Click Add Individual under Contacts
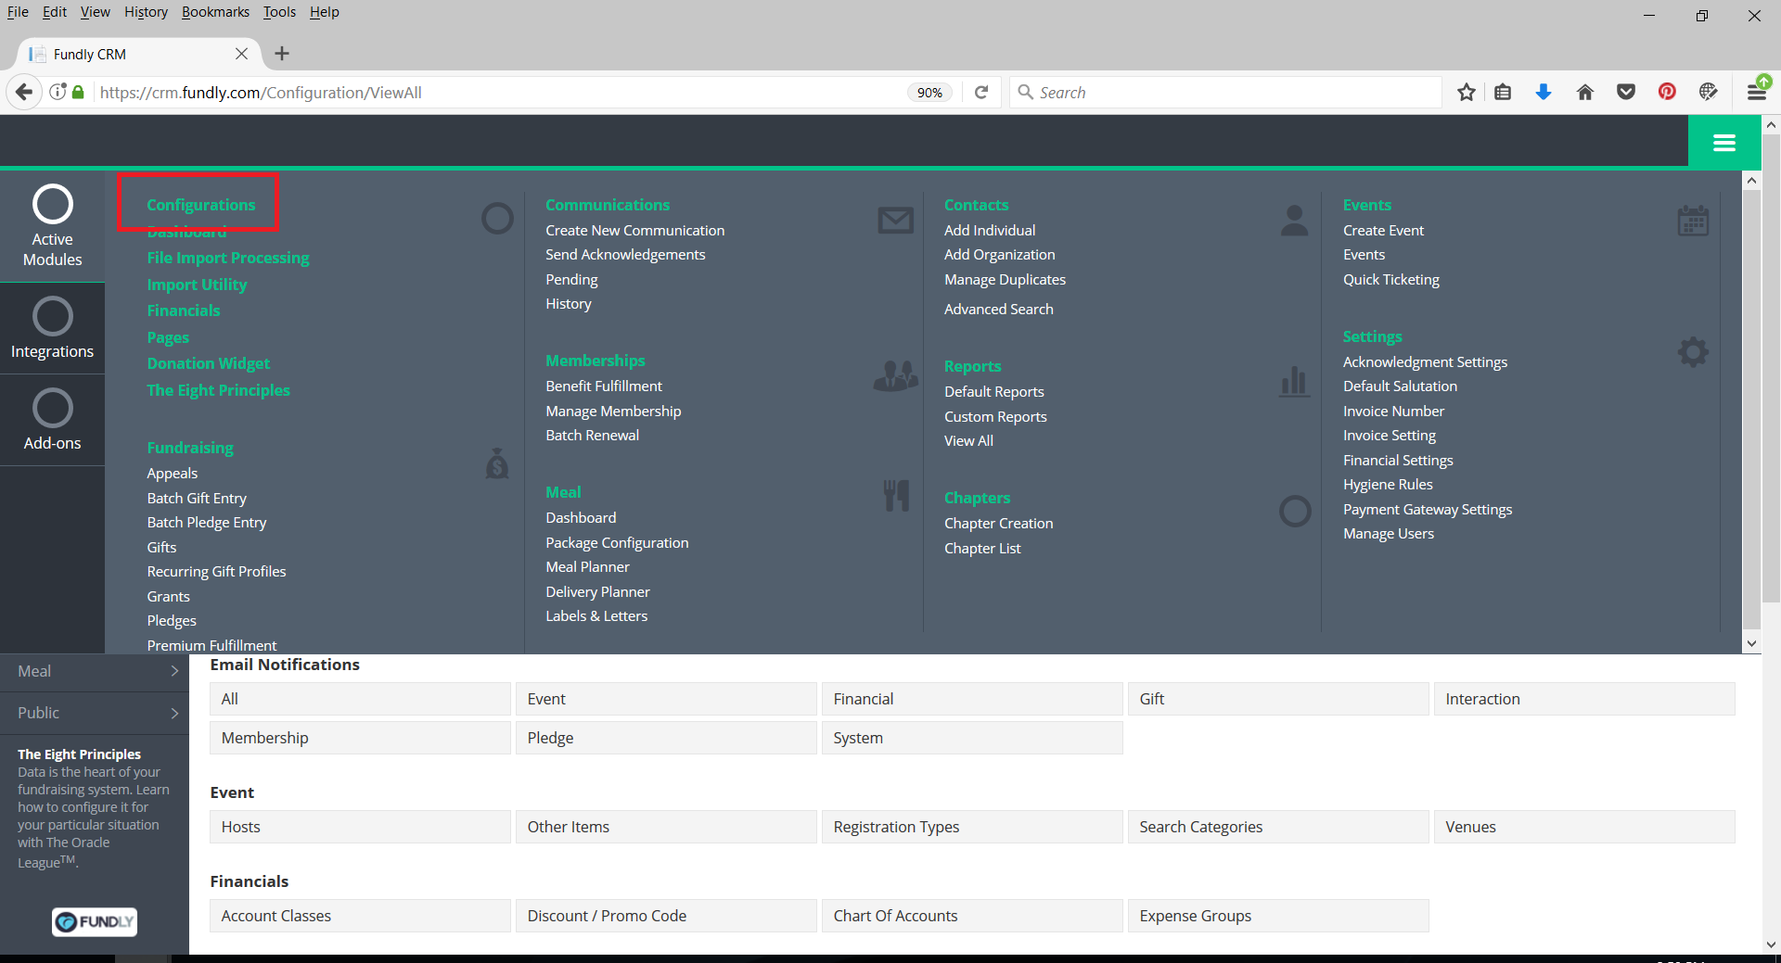 tap(990, 230)
